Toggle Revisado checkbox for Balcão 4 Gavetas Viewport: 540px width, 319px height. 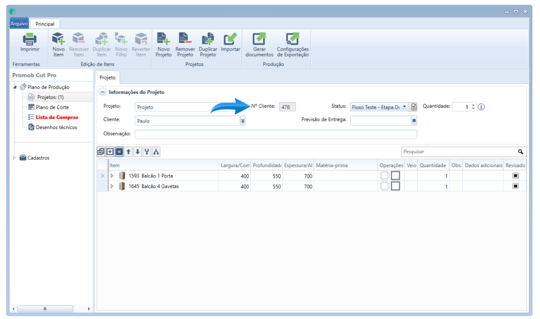coord(515,186)
